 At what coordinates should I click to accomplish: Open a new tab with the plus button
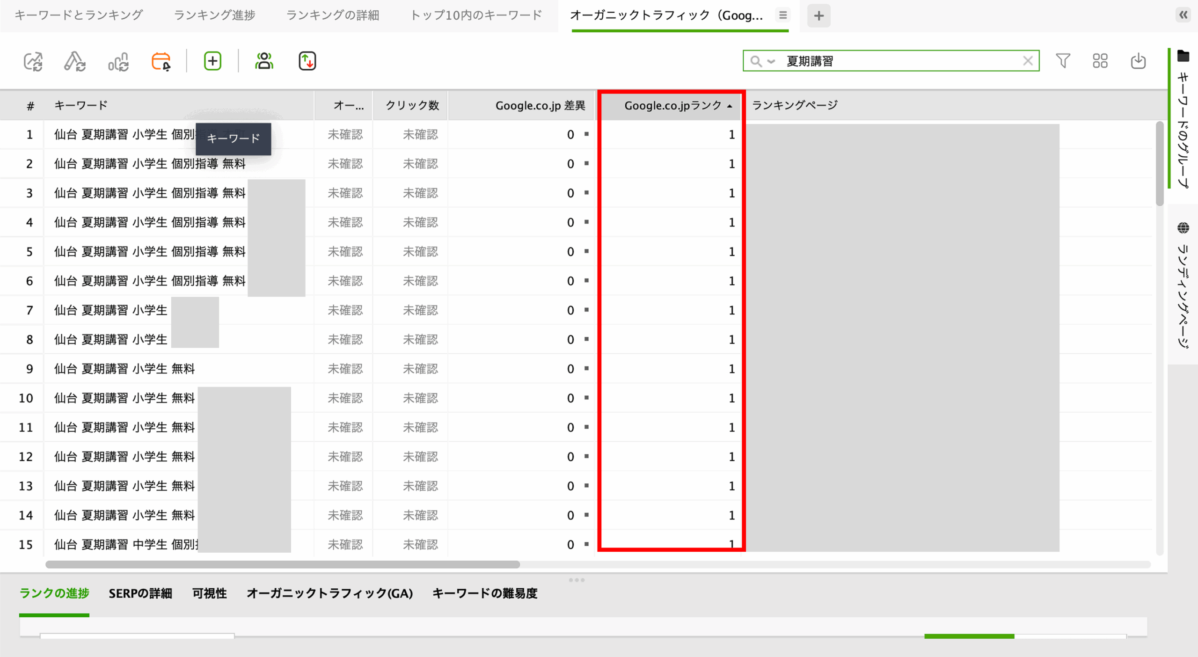[819, 15]
